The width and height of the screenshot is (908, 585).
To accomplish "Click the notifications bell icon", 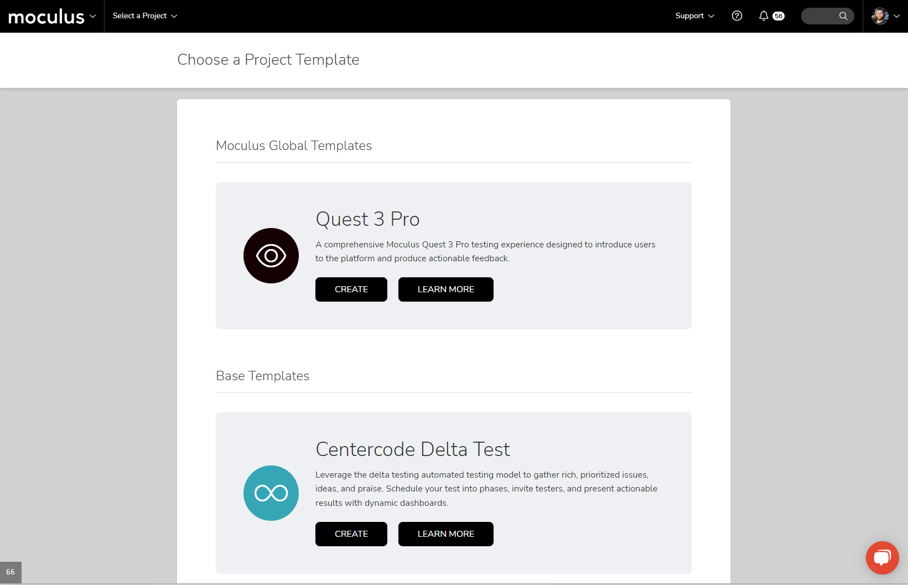I will coord(764,16).
